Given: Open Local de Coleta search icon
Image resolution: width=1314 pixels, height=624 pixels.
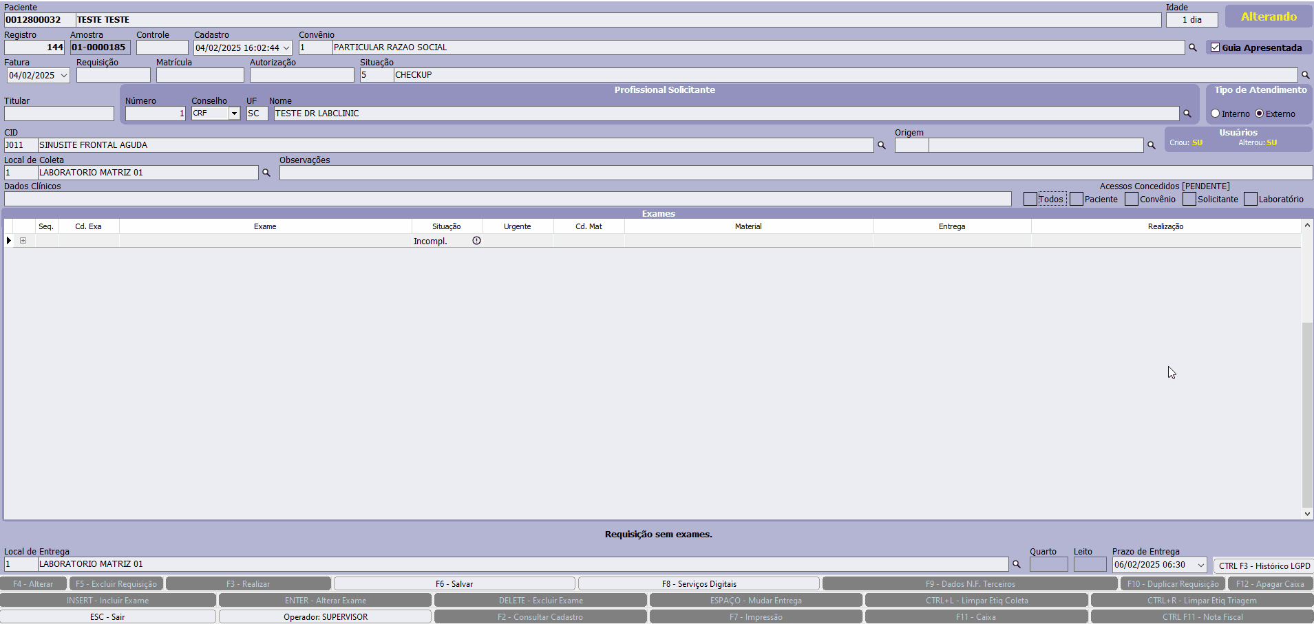Looking at the screenshot, I should click(266, 173).
